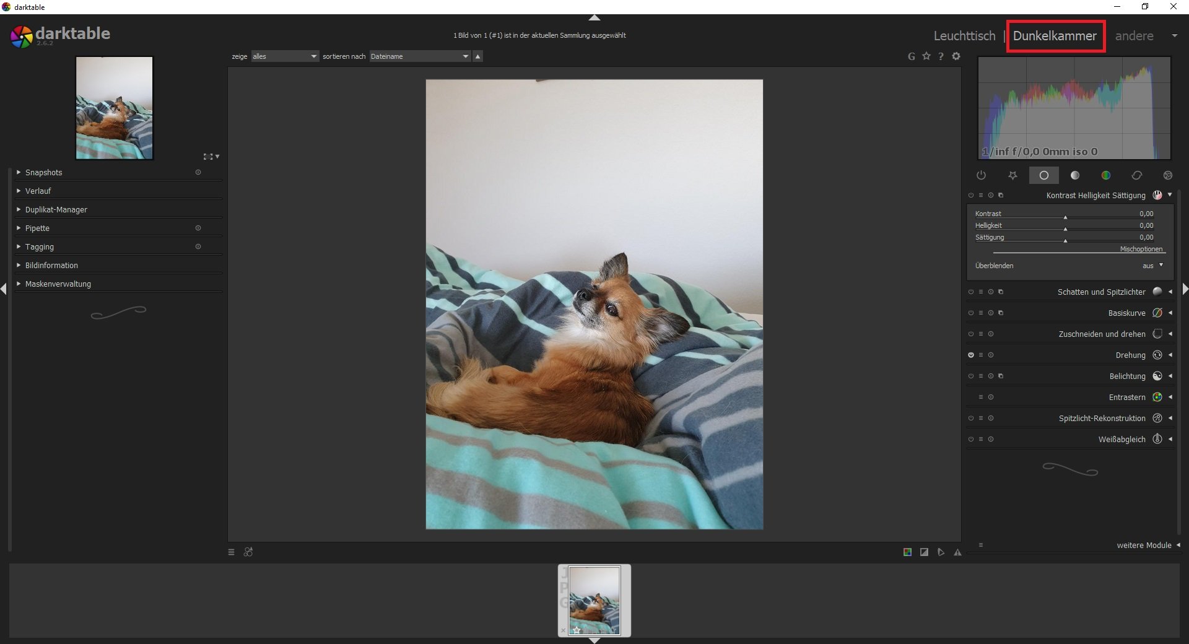
Task: Expand the Snapshots panel
Action: [43, 173]
